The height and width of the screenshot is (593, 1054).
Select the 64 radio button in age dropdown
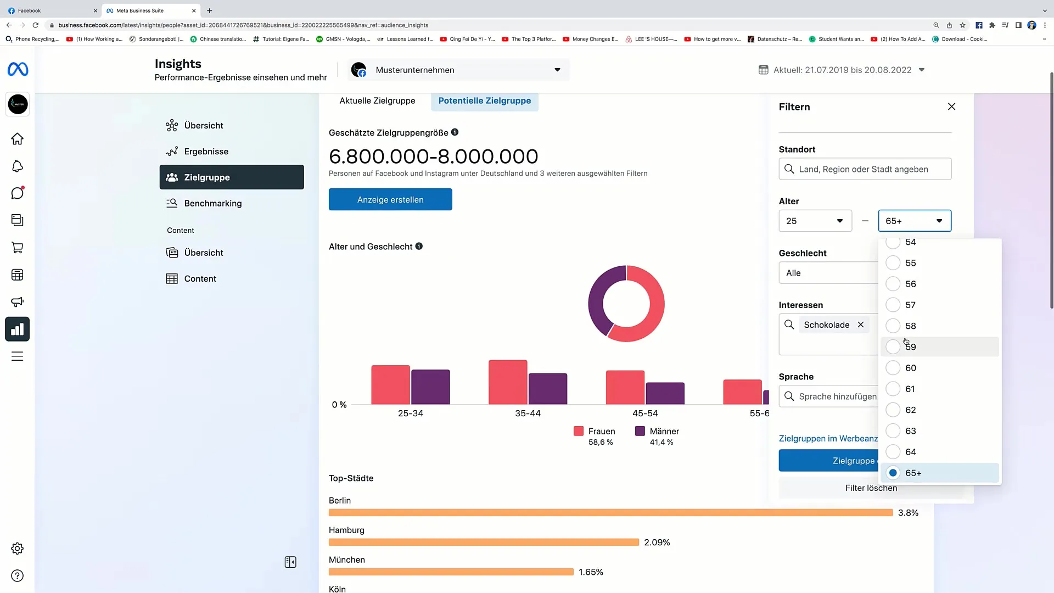pos(894,452)
